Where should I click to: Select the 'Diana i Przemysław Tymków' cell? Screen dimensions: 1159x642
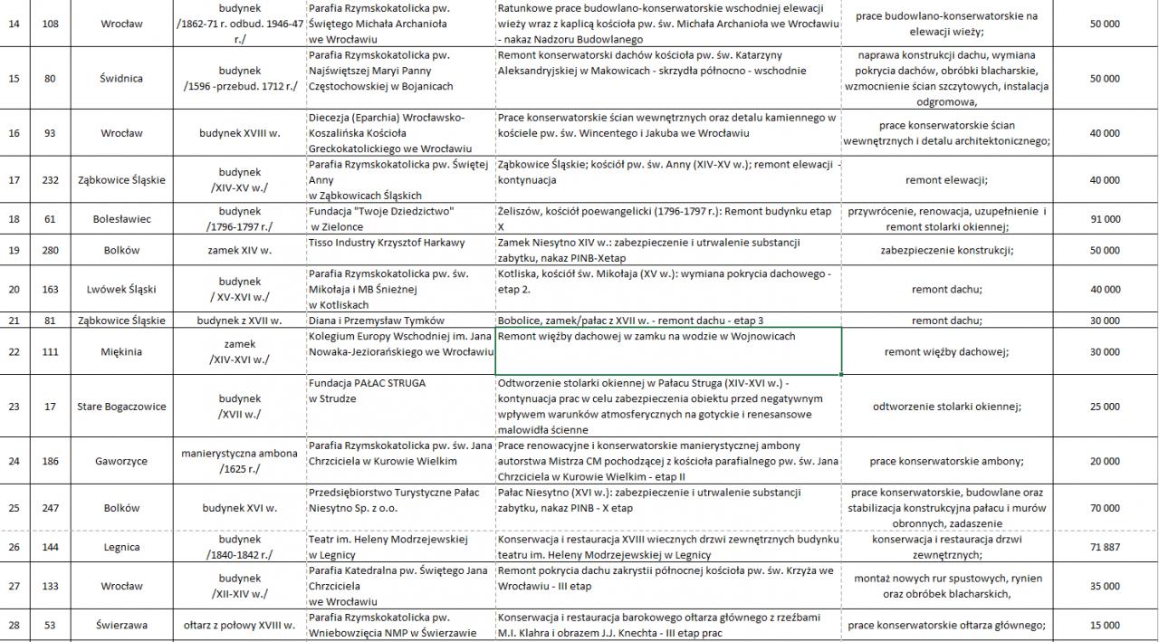point(400,320)
